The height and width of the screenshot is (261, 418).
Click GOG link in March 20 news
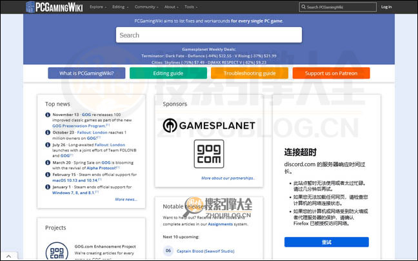point(106,162)
